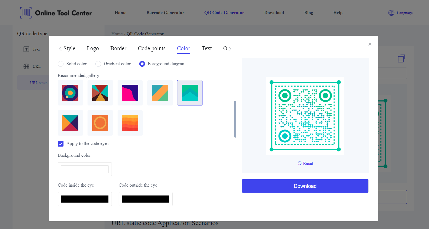Open the Language selector
Screen dimensions: 429x229
pyautogui.click(x=401, y=13)
